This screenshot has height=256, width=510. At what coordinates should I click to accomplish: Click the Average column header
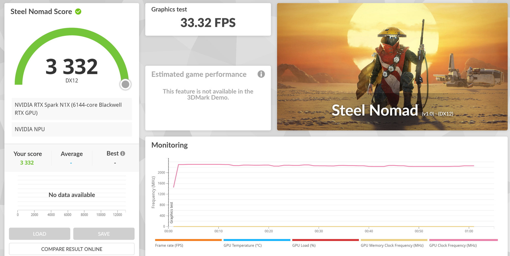(72, 154)
